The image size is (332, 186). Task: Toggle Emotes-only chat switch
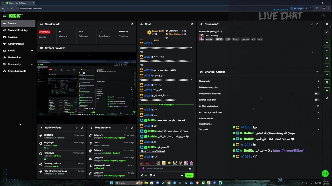click(x=317, y=100)
